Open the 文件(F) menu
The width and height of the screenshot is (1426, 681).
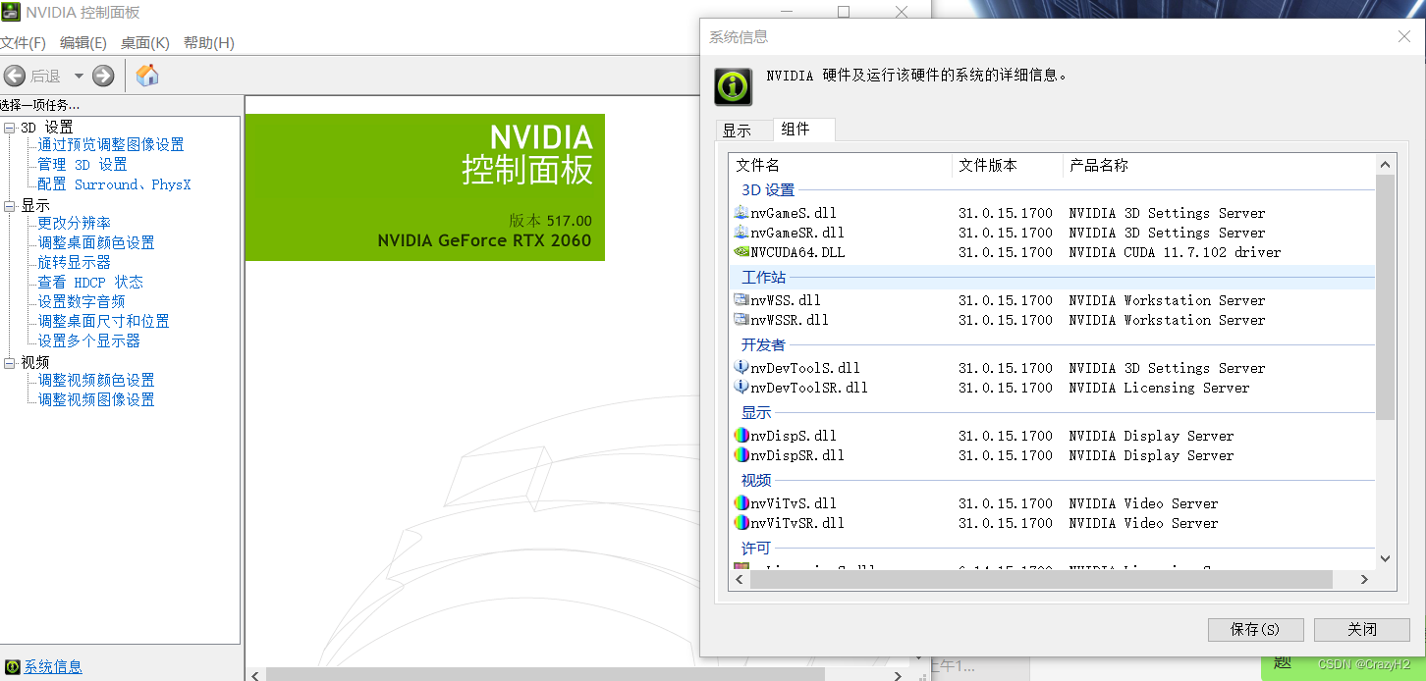tap(23, 43)
